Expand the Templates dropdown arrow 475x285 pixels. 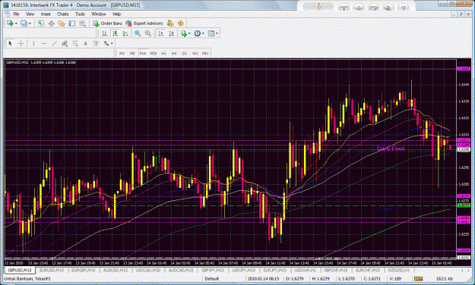(x=217, y=33)
